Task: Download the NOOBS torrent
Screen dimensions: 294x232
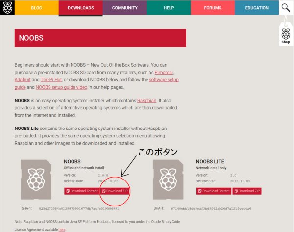Action: pyautogui.click(x=82, y=191)
